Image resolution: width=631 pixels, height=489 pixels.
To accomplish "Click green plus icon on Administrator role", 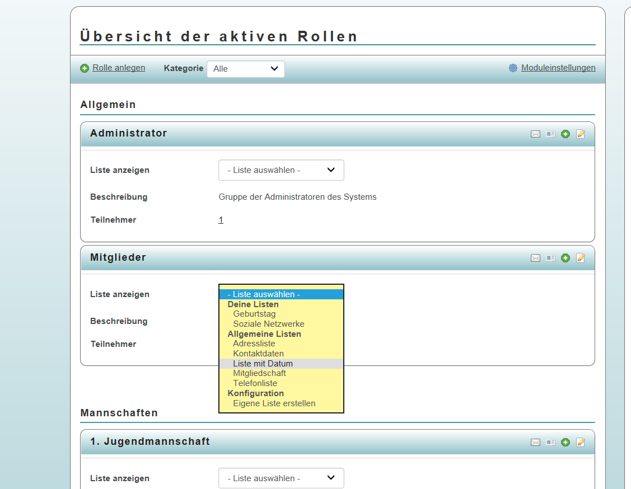I will click(565, 134).
